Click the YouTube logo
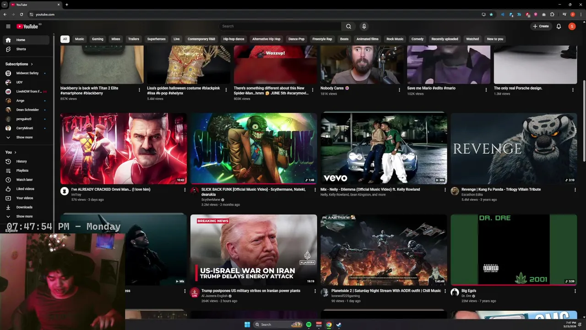The image size is (586, 330). tap(27, 26)
